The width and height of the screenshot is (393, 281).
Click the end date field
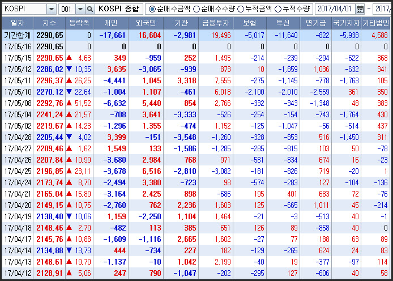(x=383, y=9)
